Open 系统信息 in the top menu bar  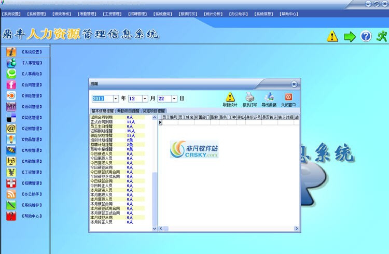263,14
